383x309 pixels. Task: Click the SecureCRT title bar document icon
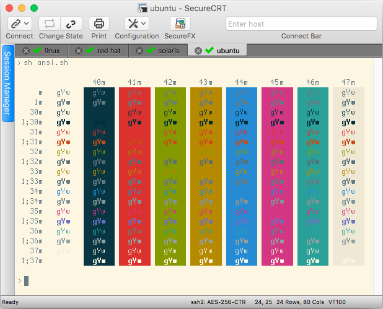point(142,8)
